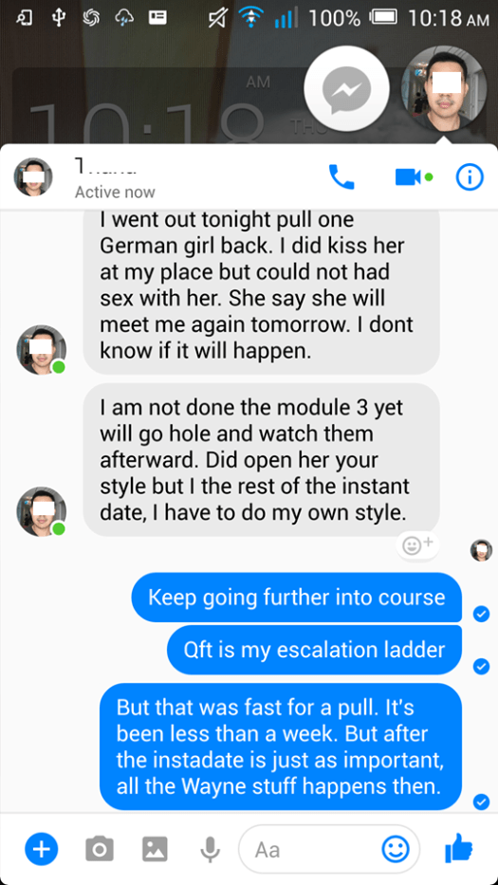This screenshot has height=885, width=498.
Task: Open the header profile picture next to Active now
Action: 33,177
